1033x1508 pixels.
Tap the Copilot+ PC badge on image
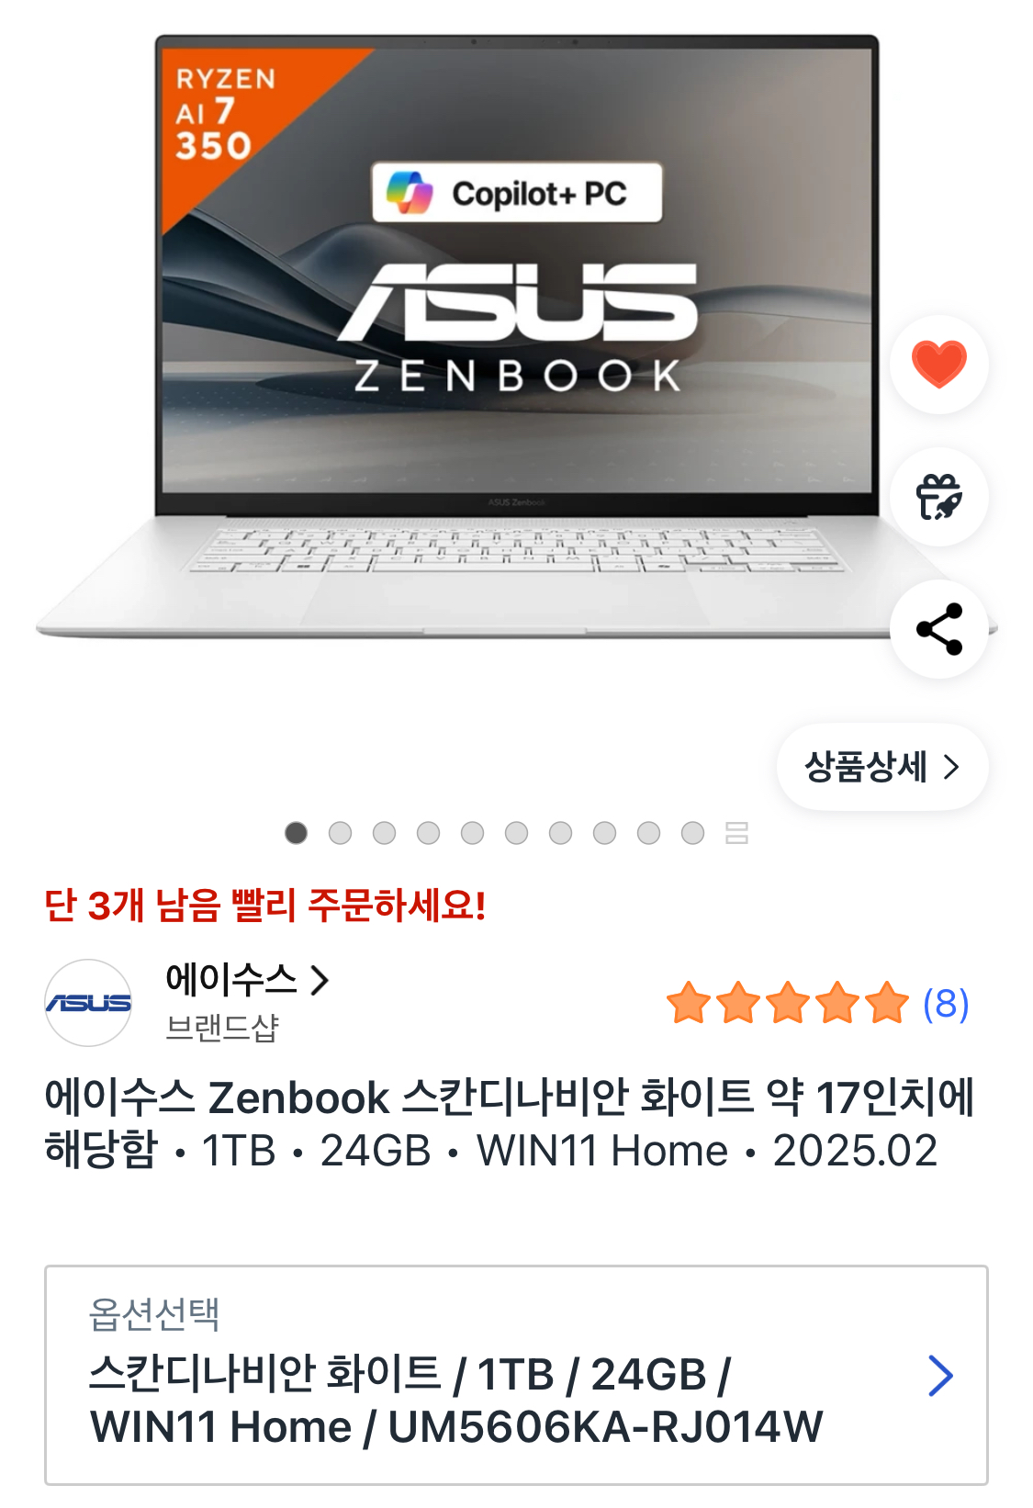[517, 193]
